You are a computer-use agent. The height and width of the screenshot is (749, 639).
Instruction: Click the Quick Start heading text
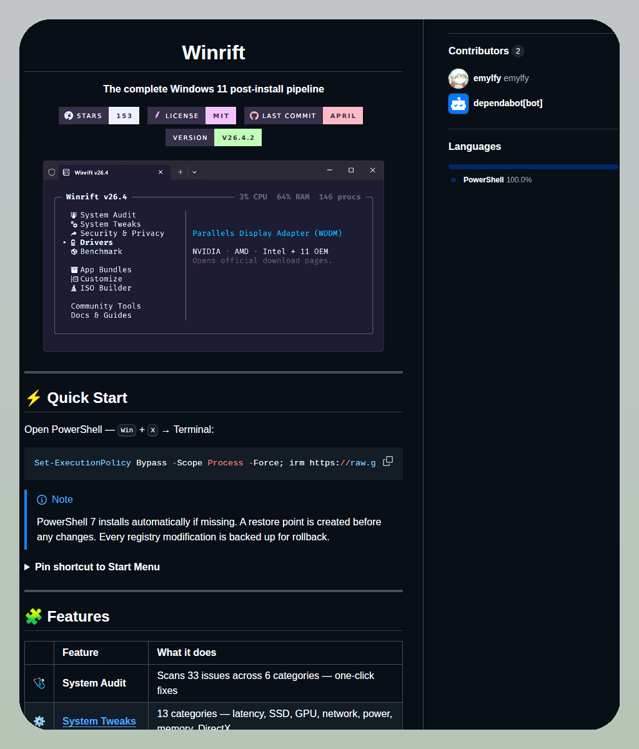87,397
